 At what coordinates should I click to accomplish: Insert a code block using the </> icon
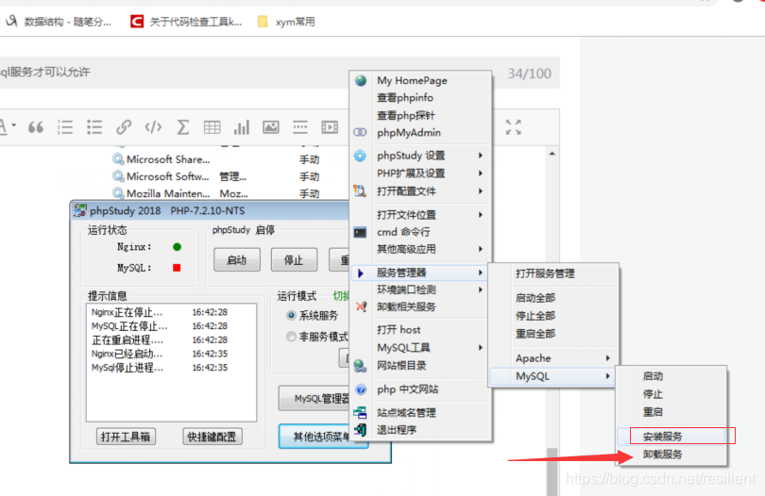coord(153,127)
